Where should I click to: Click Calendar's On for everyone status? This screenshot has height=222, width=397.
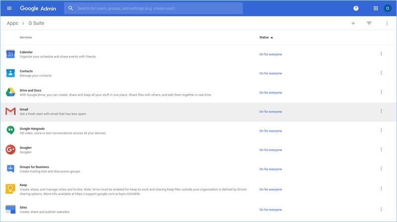click(x=270, y=55)
